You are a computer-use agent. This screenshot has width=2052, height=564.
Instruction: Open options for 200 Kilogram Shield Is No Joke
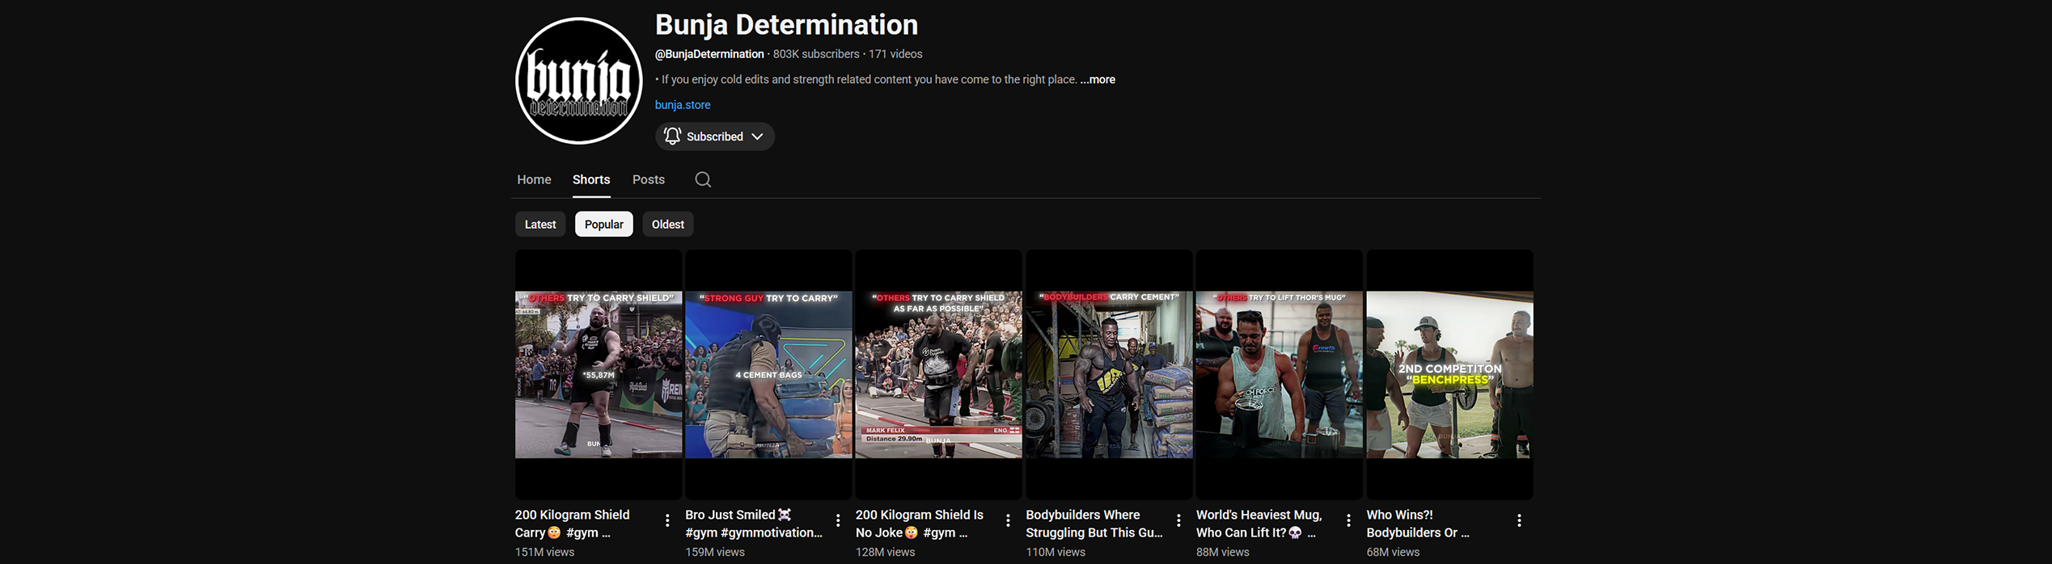(1008, 521)
